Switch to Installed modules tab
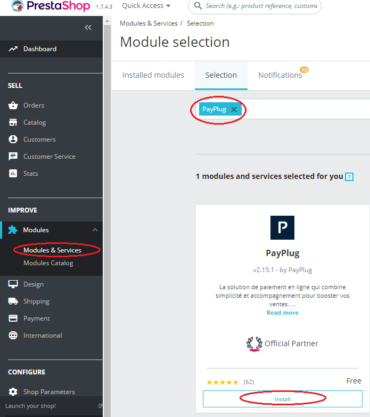Image resolution: width=370 pixels, height=417 pixels. tap(153, 75)
